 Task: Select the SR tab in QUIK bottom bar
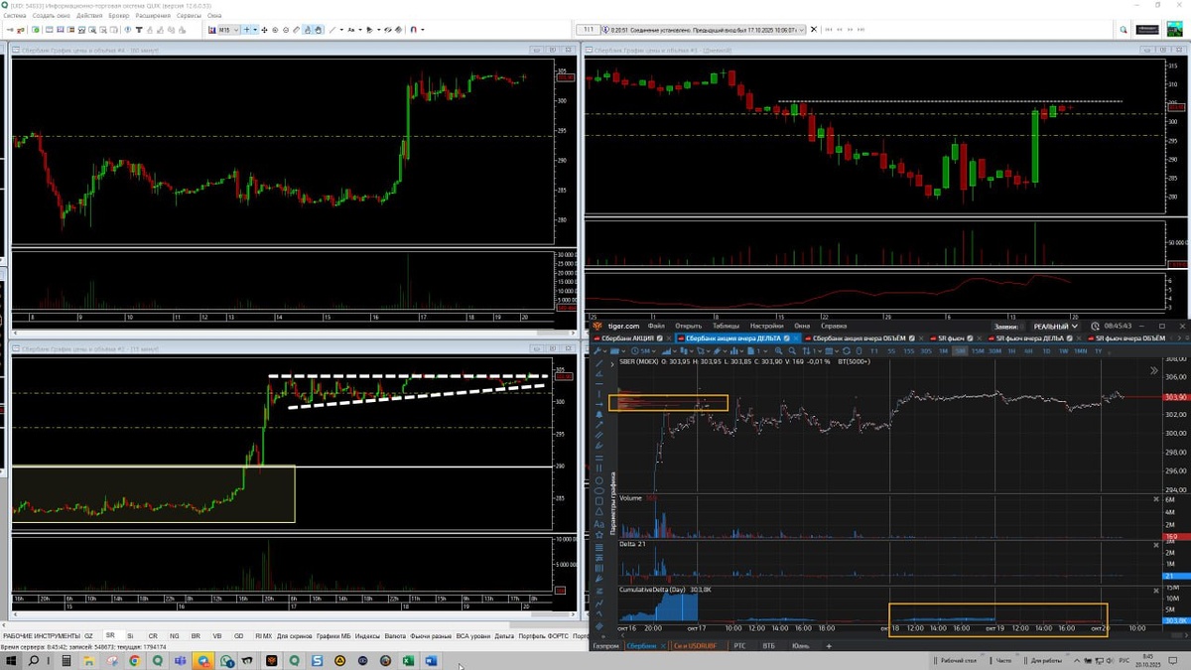pyautogui.click(x=110, y=635)
